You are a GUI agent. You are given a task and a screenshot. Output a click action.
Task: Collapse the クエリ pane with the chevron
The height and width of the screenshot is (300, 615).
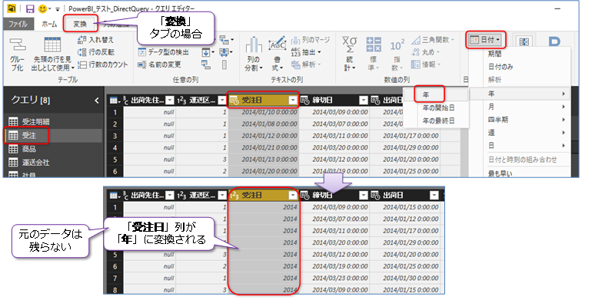tap(97, 101)
